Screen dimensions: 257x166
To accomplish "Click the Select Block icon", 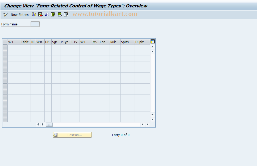I will [x=60, y=15].
